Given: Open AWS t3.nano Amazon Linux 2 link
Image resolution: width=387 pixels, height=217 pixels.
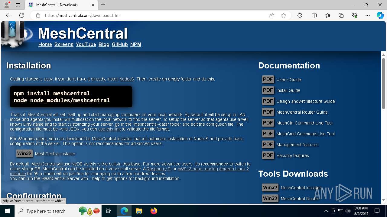Looking at the screenshot, I should click(213, 169).
